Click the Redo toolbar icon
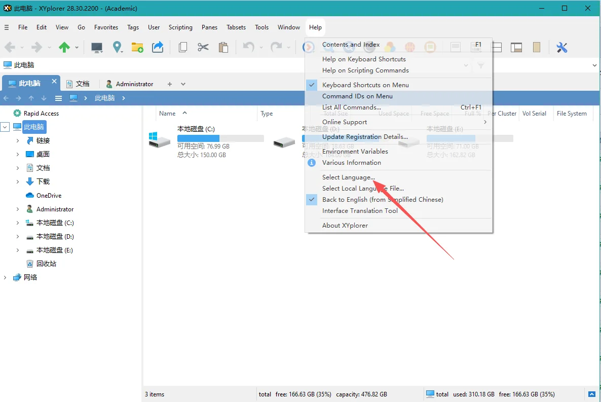This screenshot has width=601, height=402. click(276, 47)
